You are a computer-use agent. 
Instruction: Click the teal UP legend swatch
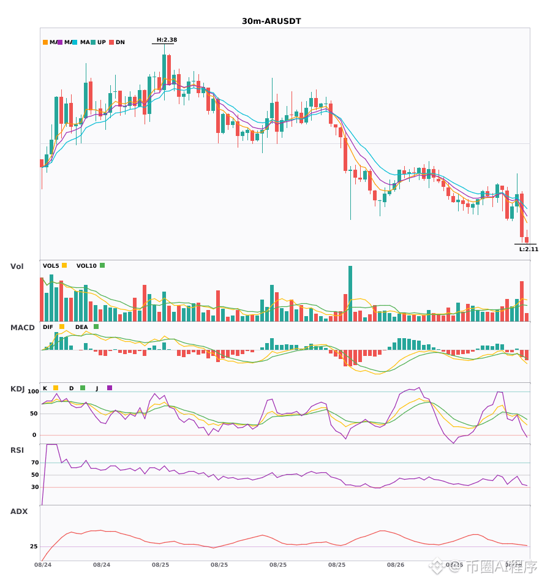93,42
